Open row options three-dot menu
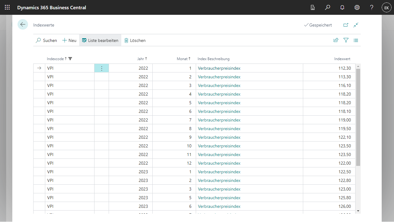Image resolution: width=394 pixels, height=222 pixels. click(102, 68)
